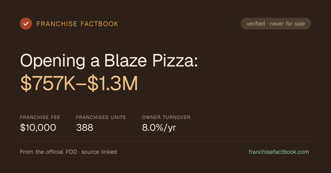The image size is (331, 173).
Task: Click 'From the official FDD' footer text
Action: coord(49,152)
